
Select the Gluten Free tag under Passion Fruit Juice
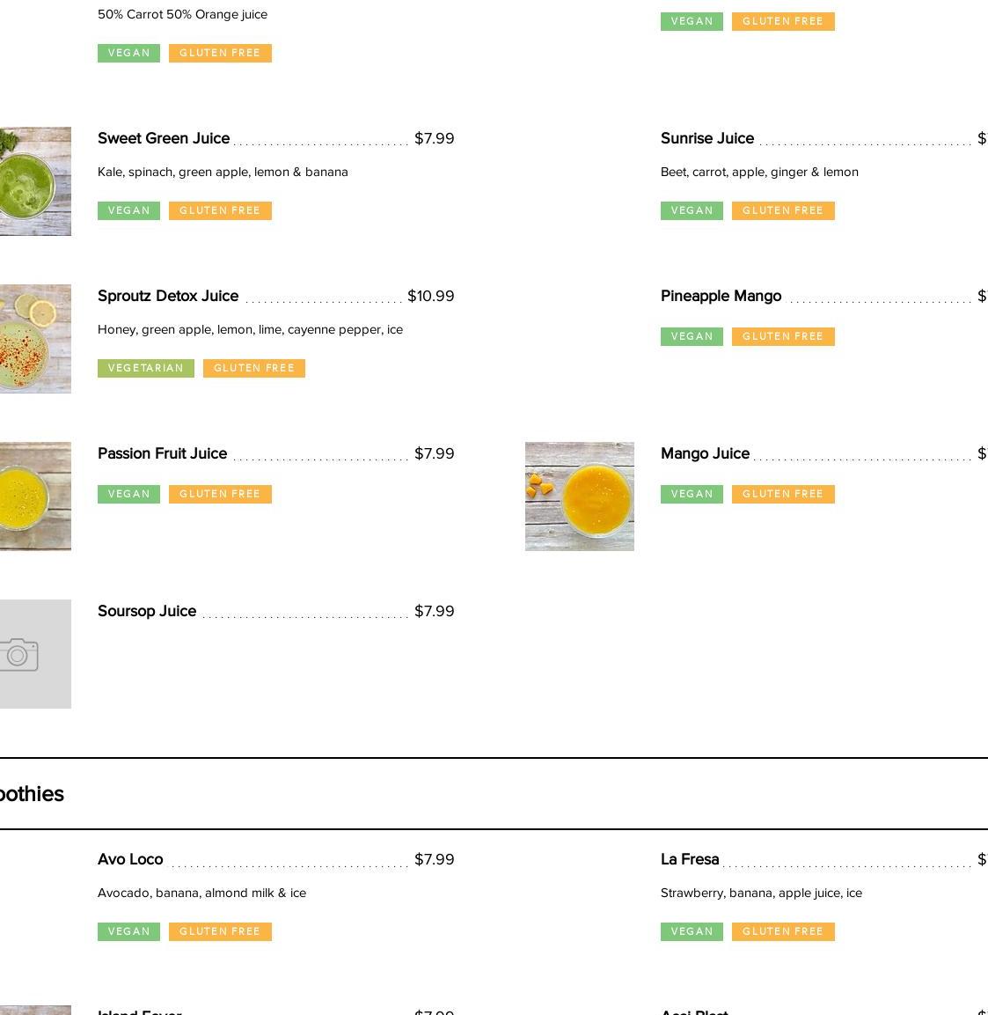(220, 494)
